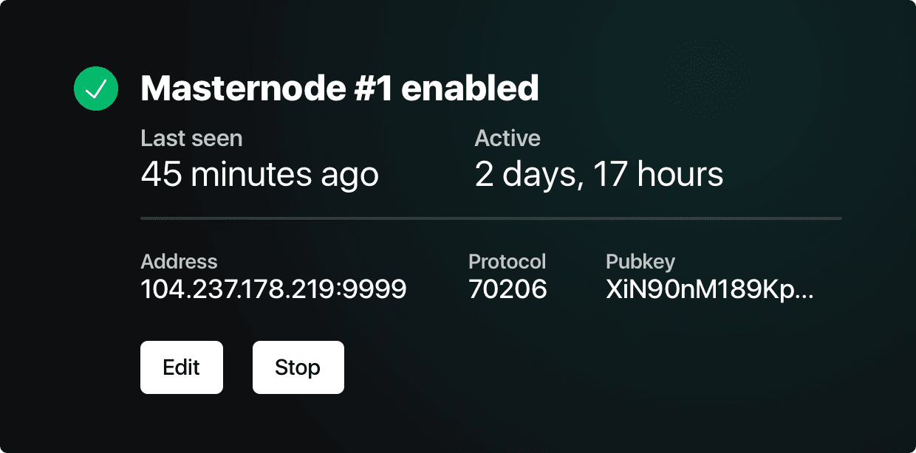Click the "#1" in the masternode title
Image resolution: width=916 pixels, height=453 pixels.
[x=372, y=89]
